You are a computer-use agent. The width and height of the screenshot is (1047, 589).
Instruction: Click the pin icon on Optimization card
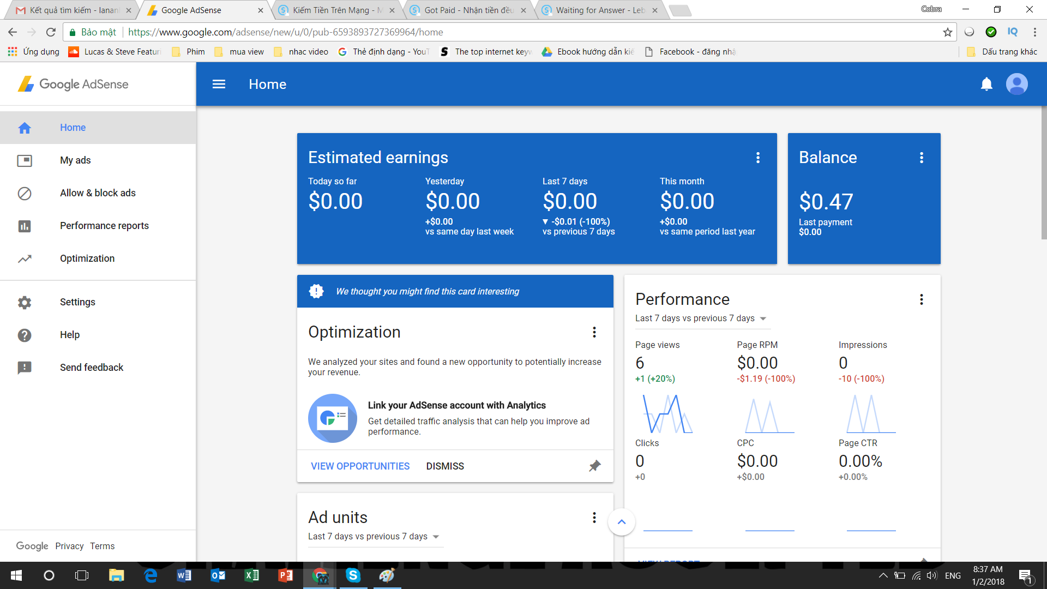pos(594,466)
